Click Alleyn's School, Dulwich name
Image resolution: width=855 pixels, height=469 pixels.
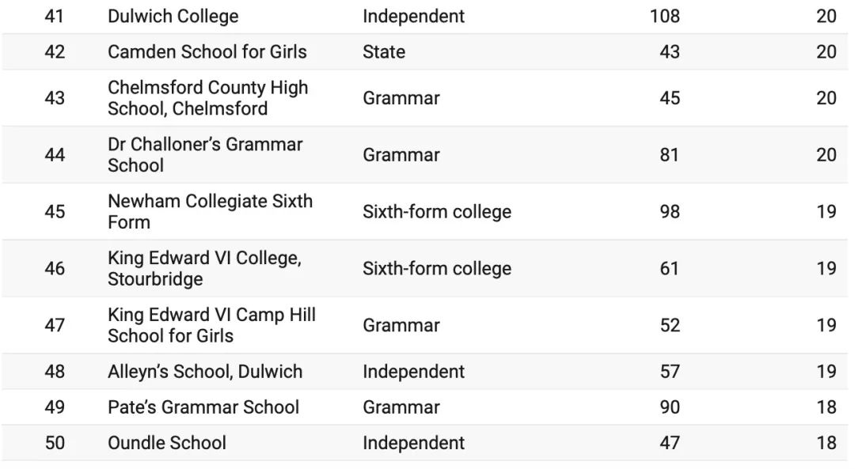point(205,372)
